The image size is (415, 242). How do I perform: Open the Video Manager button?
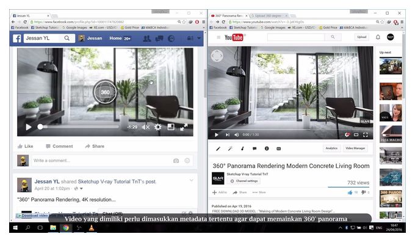(355, 148)
